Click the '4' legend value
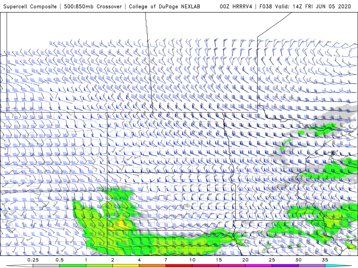 139,260
